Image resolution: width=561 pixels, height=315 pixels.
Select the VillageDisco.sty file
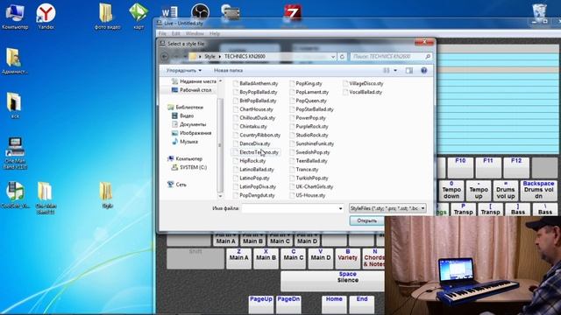click(363, 84)
